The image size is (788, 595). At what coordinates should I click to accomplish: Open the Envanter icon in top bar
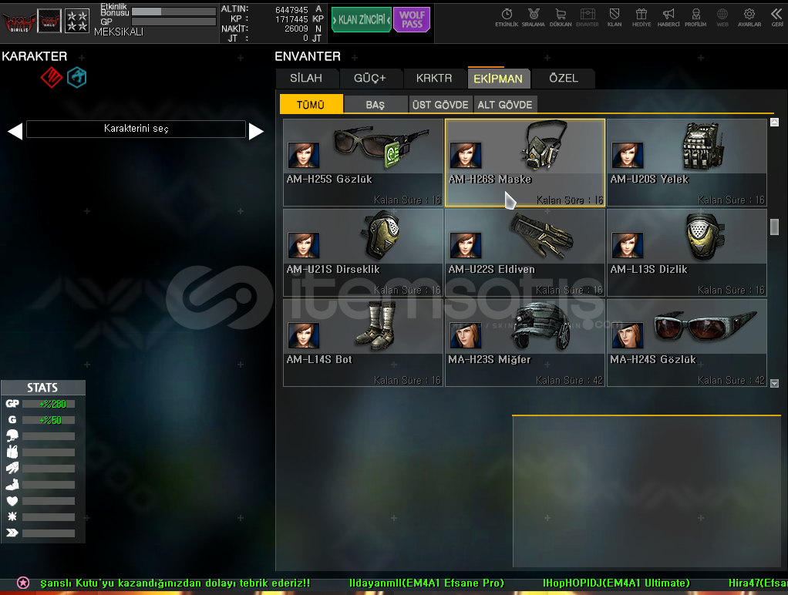click(x=588, y=17)
